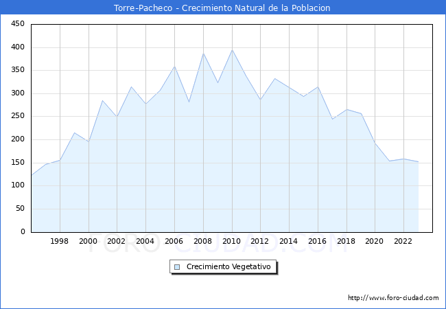Click the 450 value on y-axis
The image size is (446, 309).
pyautogui.click(x=18, y=24)
